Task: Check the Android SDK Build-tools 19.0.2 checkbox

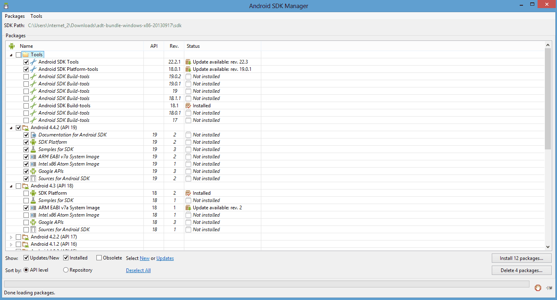Action: [26, 77]
